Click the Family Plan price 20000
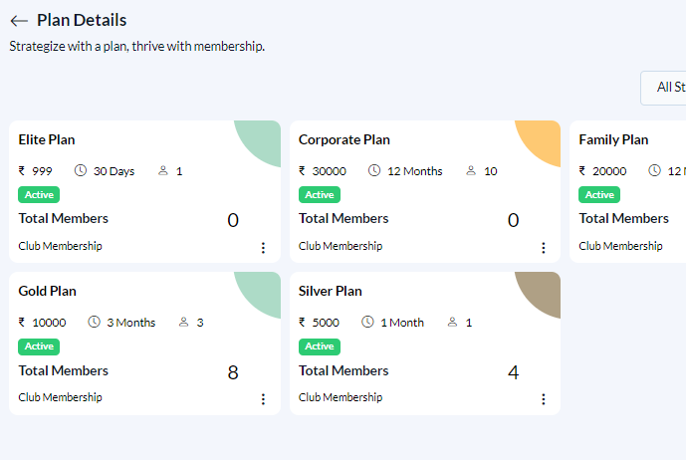686x460 pixels. [609, 171]
